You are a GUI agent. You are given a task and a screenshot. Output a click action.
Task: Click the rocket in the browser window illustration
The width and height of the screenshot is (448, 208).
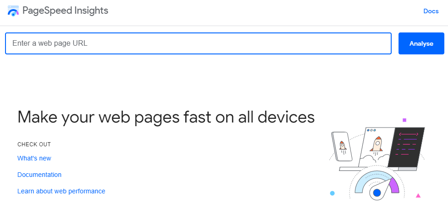coord(377,144)
